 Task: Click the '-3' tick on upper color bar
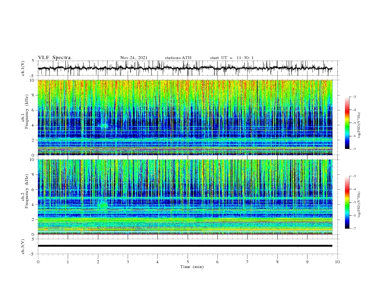pyautogui.click(x=354, y=97)
